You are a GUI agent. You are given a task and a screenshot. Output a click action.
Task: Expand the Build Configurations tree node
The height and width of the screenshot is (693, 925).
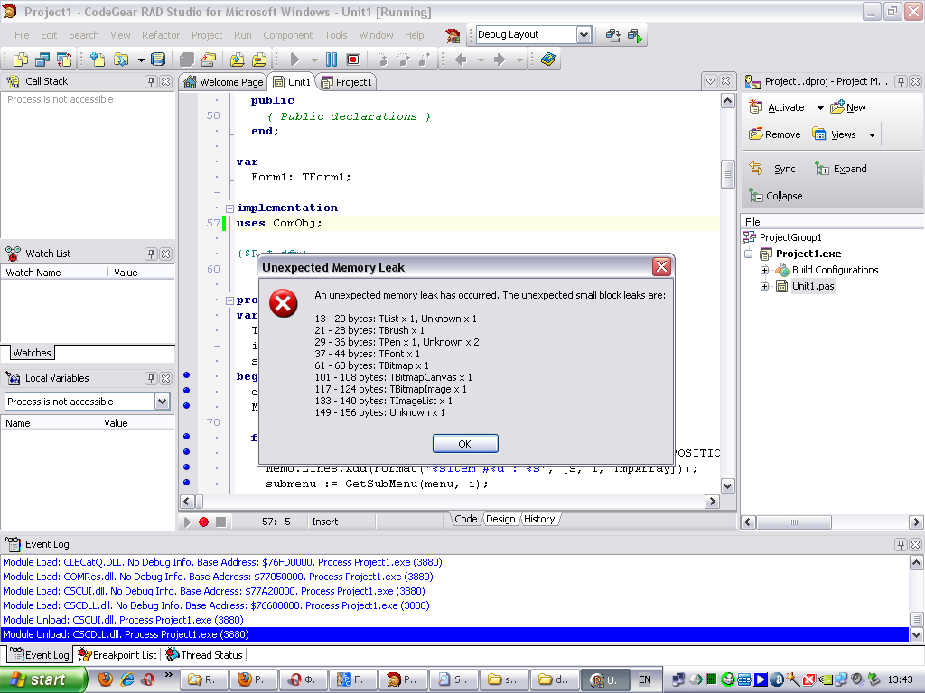tap(764, 270)
